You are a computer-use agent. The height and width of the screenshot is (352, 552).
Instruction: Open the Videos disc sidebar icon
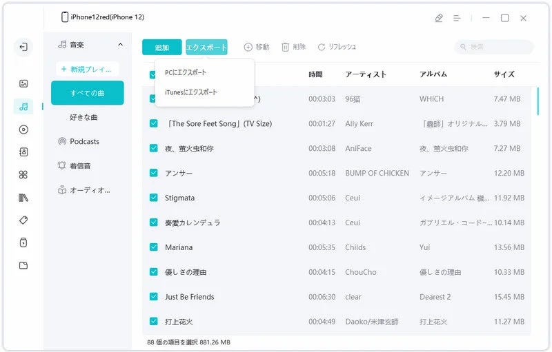click(x=23, y=130)
